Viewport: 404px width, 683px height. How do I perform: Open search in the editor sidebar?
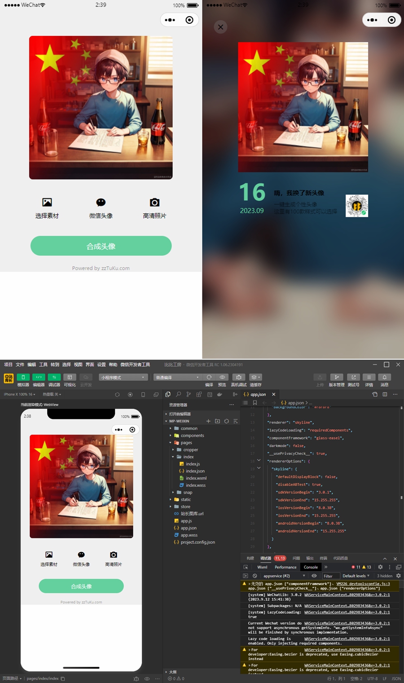[x=178, y=394]
